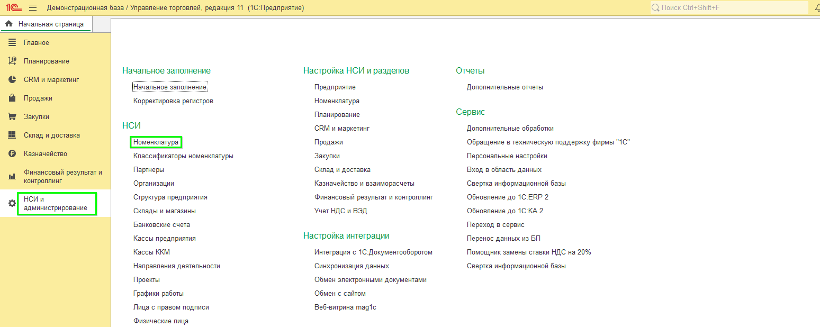Open Проекты link

click(147, 279)
